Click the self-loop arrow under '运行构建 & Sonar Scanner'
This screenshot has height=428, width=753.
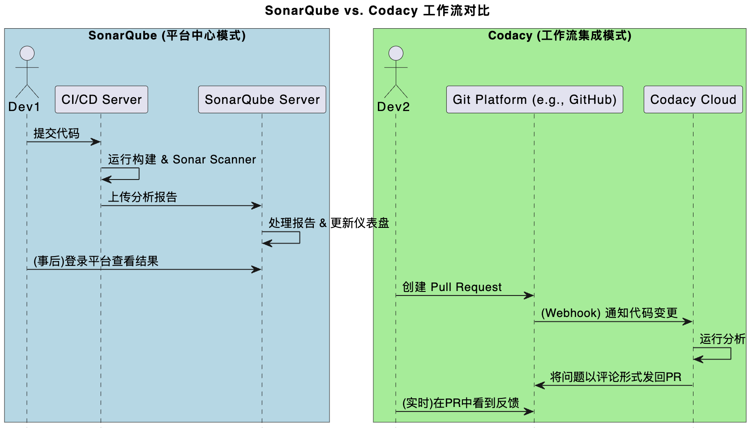click(x=120, y=174)
